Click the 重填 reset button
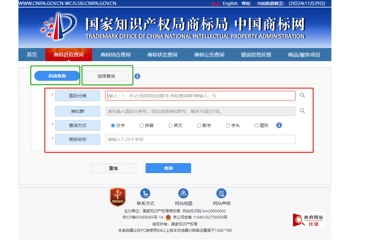382x247 pixels. click(x=113, y=168)
